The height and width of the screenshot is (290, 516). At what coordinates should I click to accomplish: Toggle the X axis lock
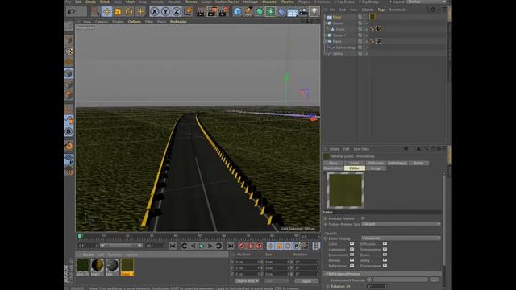[154, 12]
